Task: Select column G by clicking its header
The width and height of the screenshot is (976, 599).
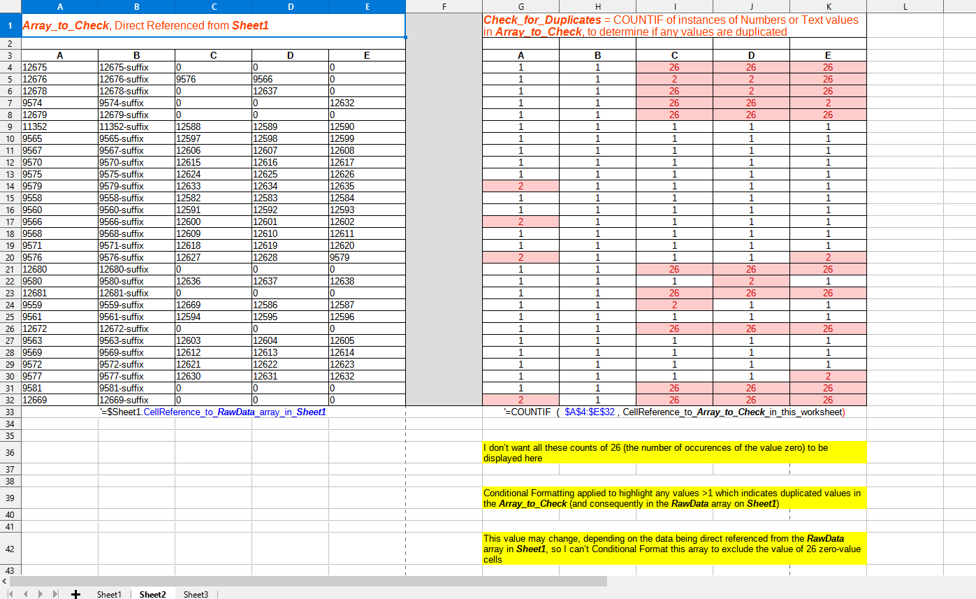Action: [522, 6]
